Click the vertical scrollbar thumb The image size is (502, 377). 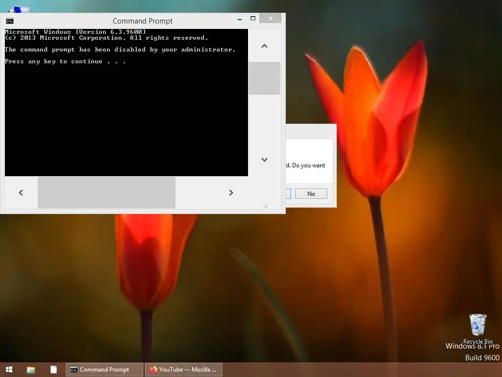(264, 79)
